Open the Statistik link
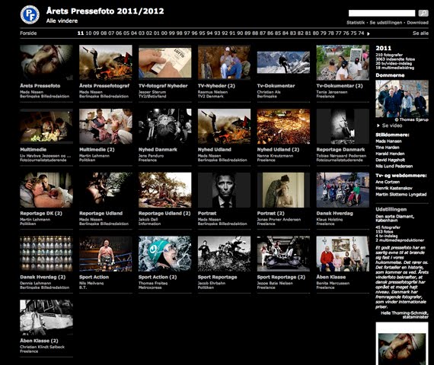The height and width of the screenshot is (365, 434). (x=356, y=23)
